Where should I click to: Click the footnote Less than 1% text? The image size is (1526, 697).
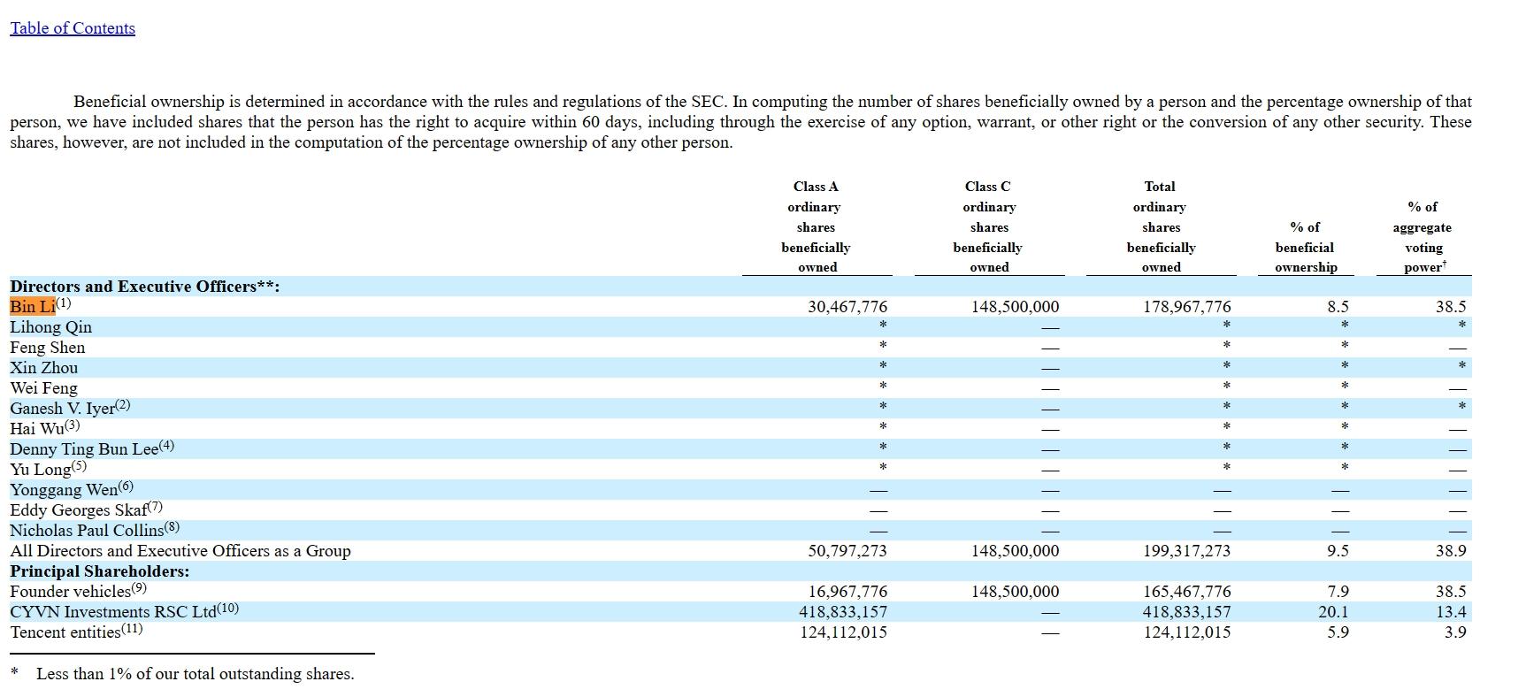pos(195,674)
